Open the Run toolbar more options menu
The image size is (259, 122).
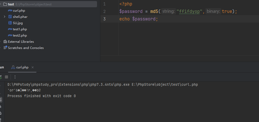[x=15, y=77]
